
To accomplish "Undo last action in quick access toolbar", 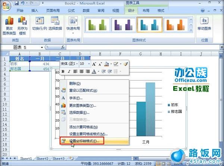I will coord(23,3).
